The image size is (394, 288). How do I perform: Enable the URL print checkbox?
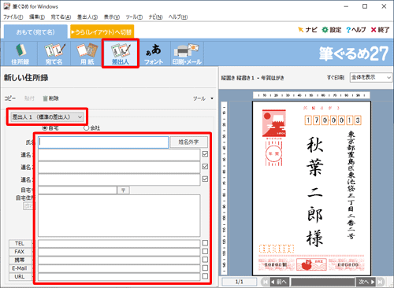(205, 276)
